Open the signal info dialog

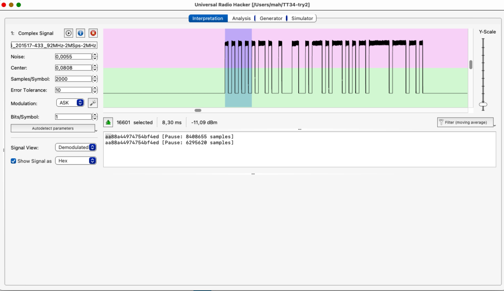[x=80, y=33]
